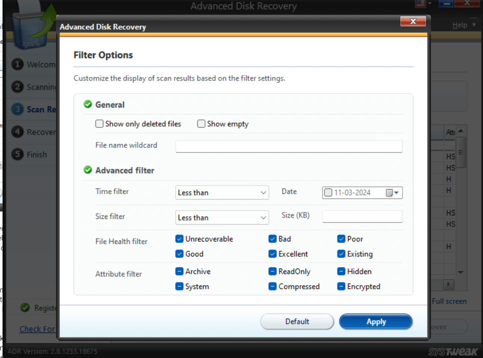Toggle the Compressed attribute filter
This screenshot has height=358, width=483.
click(272, 286)
